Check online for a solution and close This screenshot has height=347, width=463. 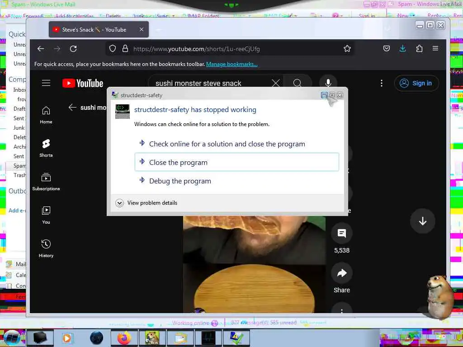pos(236,144)
